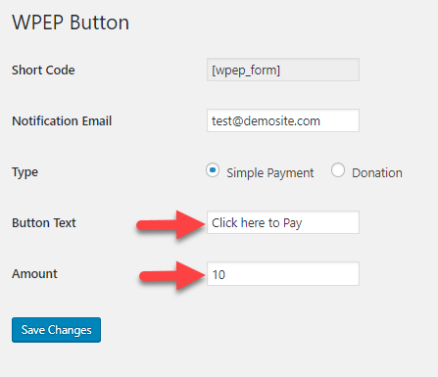Click the "Short Code" label
This screenshot has width=438, height=377.
coord(43,70)
